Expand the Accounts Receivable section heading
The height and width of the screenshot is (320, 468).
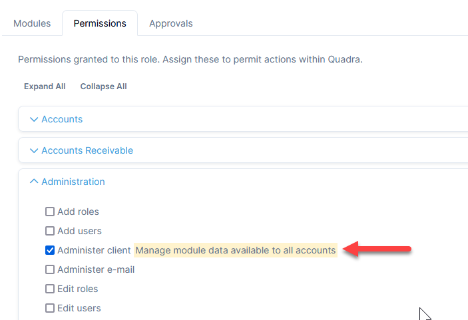pos(87,151)
